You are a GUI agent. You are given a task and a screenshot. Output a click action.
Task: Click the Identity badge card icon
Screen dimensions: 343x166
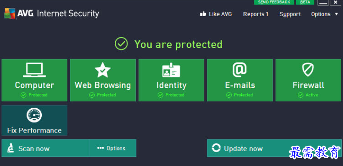pyautogui.click(x=171, y=70)
